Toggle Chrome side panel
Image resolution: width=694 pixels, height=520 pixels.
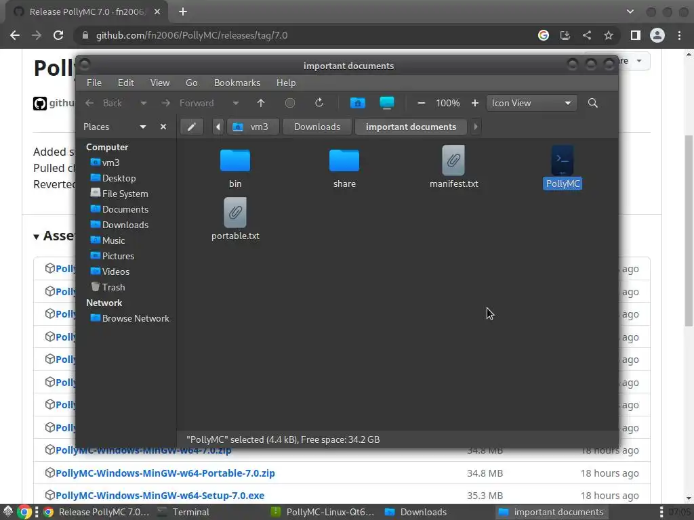pos(636,35)
